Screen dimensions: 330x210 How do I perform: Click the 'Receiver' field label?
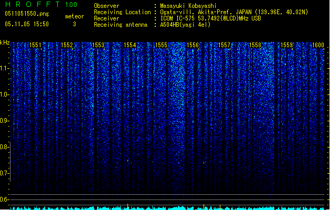tap(107, 18)
